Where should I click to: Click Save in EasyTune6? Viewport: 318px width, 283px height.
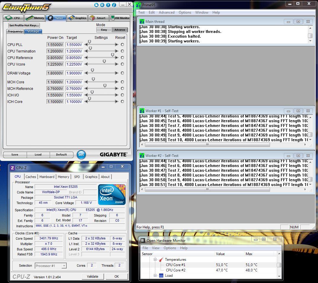click(x=15, y=155)
